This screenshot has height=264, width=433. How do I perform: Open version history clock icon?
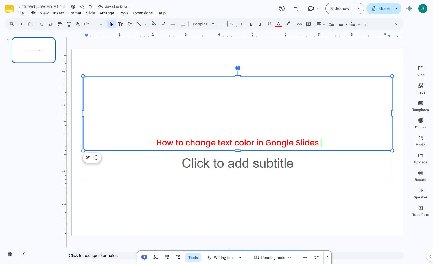pos(281,8)
